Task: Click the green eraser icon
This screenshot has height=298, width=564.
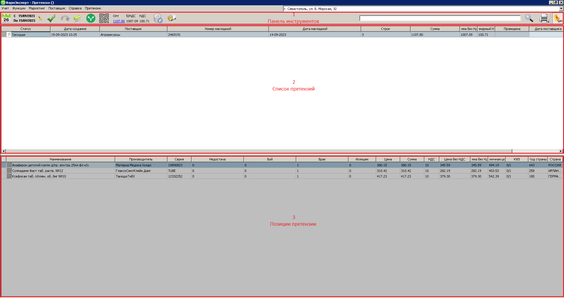Action: click(77, 18)
